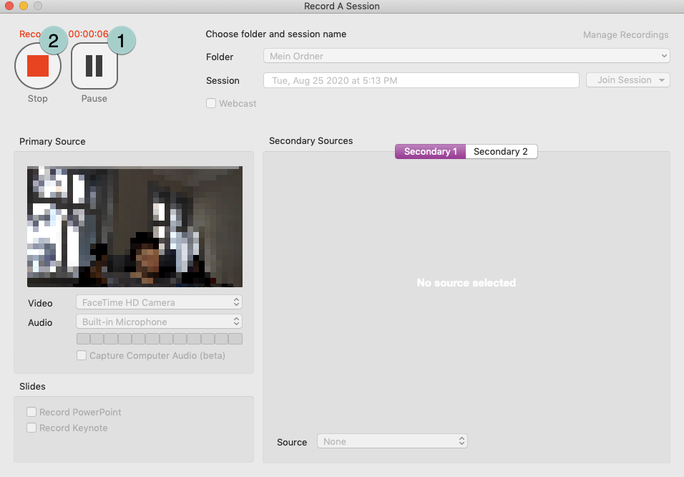Viewport: 684px width, 477px height.
Task: Stop the recording with the red square
Action: 38,66
